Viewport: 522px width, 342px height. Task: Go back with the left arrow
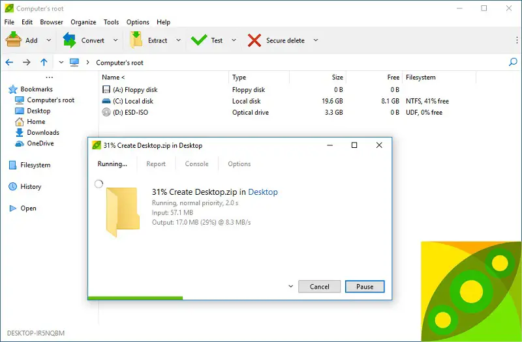[9, 62]
